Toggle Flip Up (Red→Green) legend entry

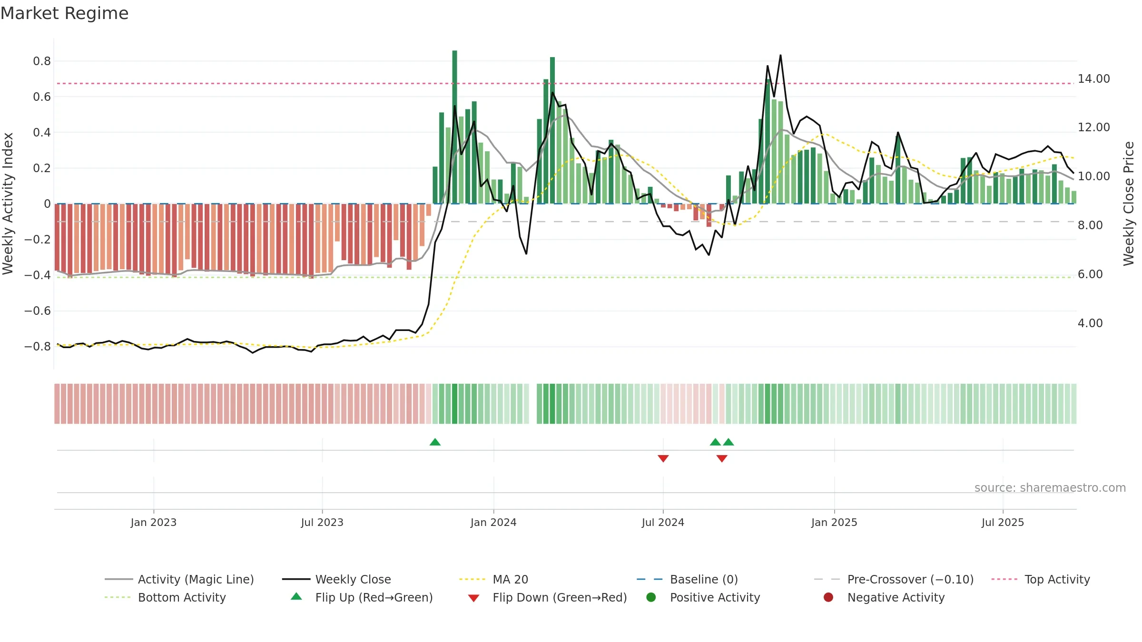tap(362, 597)
